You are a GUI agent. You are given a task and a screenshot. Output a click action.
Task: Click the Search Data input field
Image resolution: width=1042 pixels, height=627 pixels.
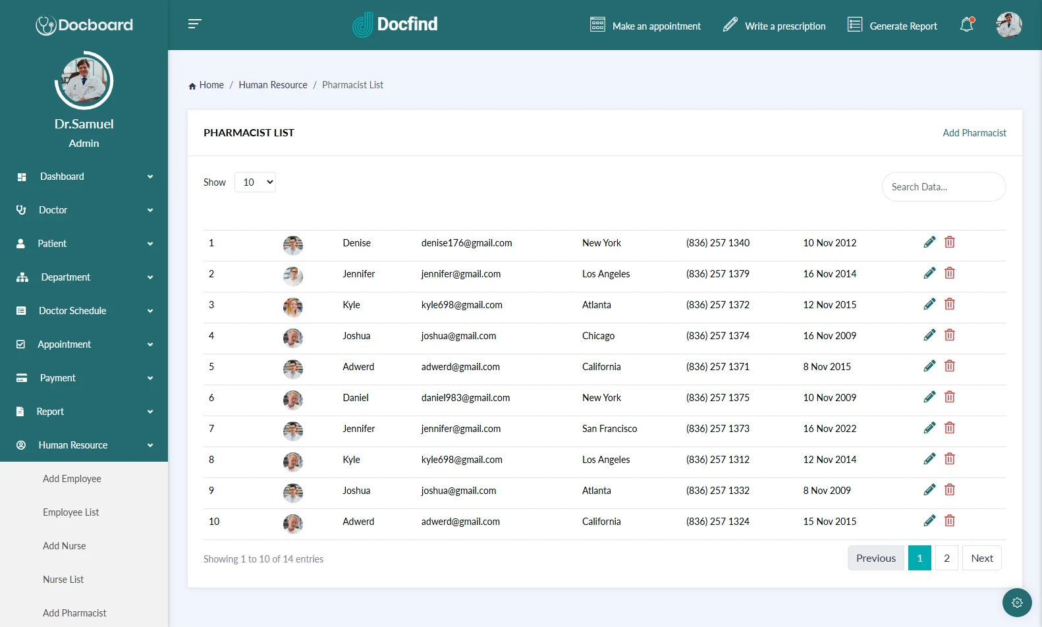943,187
